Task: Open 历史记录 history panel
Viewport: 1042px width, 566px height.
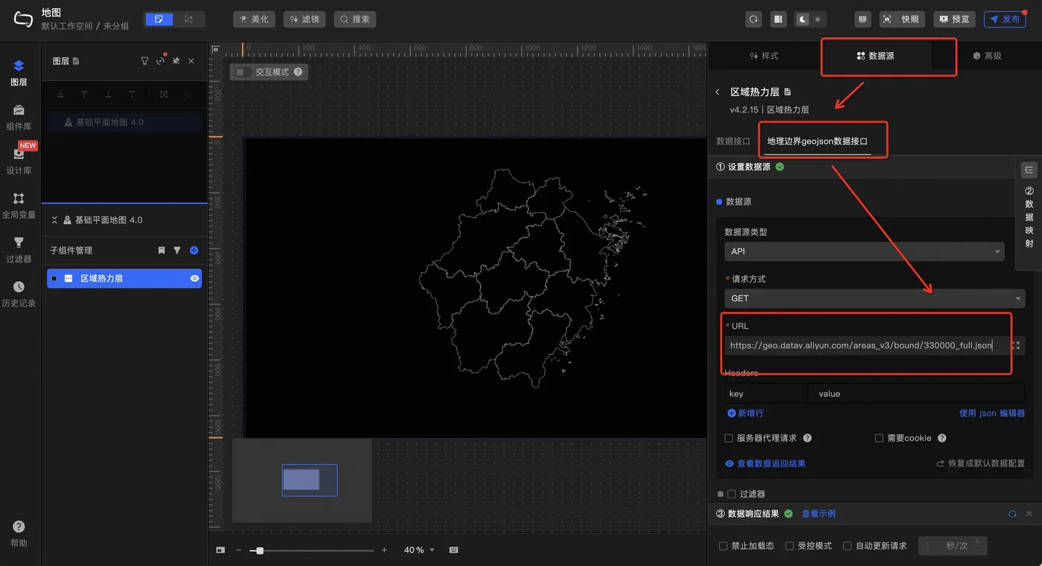Action: pyautogui.click(x=19, y=295)
